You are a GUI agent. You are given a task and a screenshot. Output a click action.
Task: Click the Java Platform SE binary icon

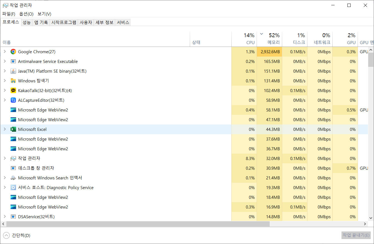click(13, 71)
